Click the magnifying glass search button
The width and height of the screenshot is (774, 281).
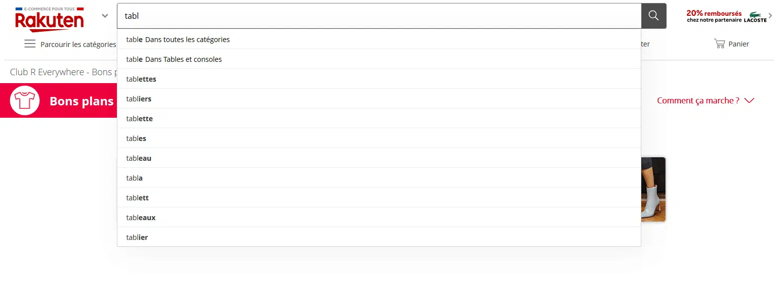(653, 16)
